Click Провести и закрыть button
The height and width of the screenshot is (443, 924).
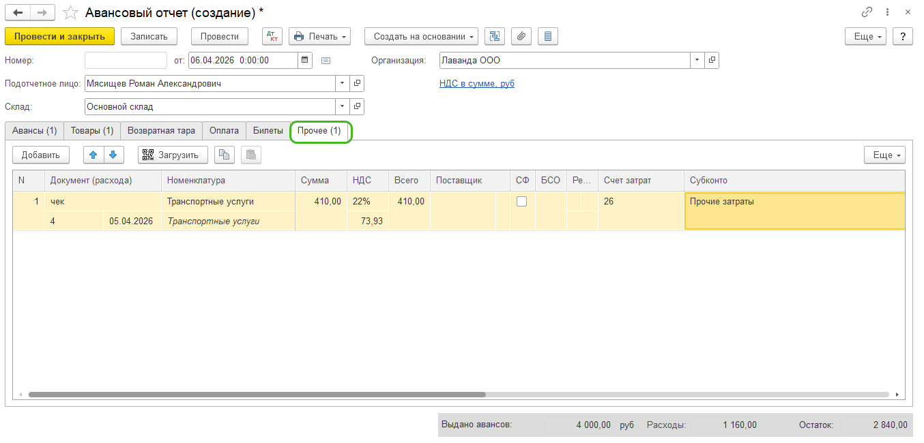point(59,36)
